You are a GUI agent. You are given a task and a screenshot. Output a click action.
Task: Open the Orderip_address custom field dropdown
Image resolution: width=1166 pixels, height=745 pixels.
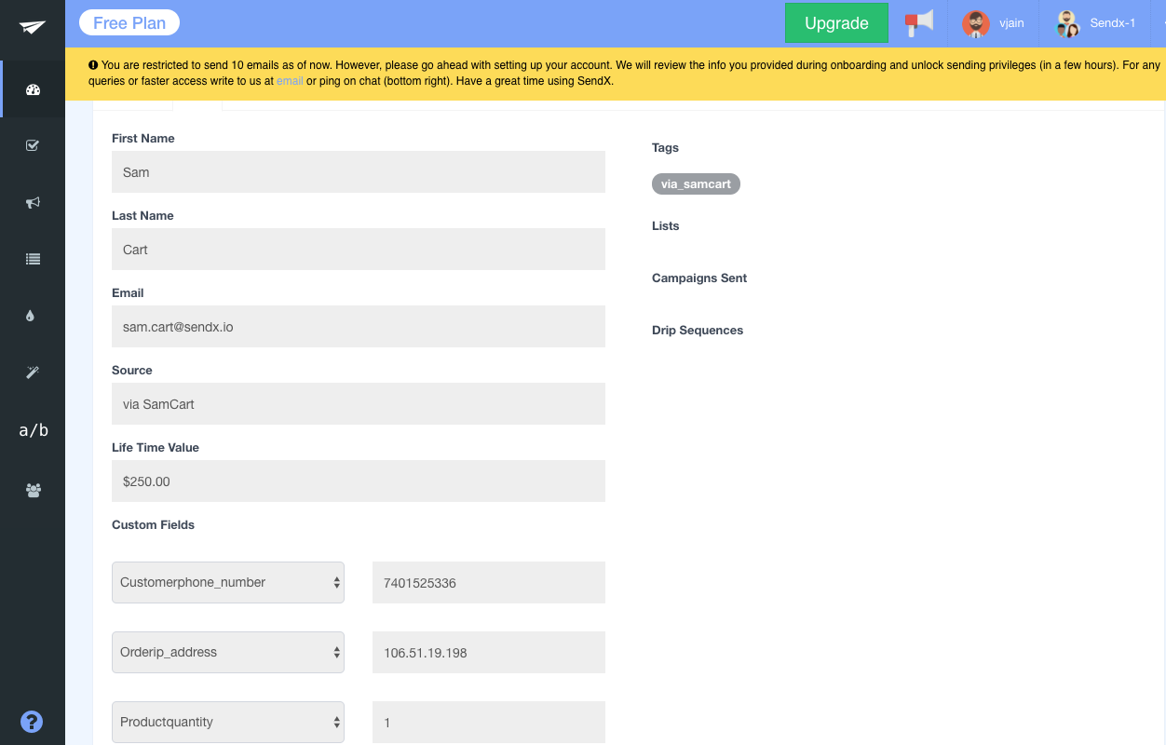click(228, 652)
